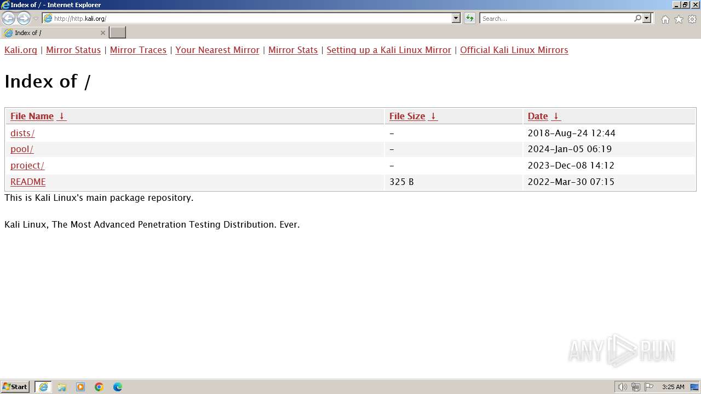The height and width of the screenshot is (394, 701).
Task: Click Internet Explorer taskbar icon
Action: (43, 387)
